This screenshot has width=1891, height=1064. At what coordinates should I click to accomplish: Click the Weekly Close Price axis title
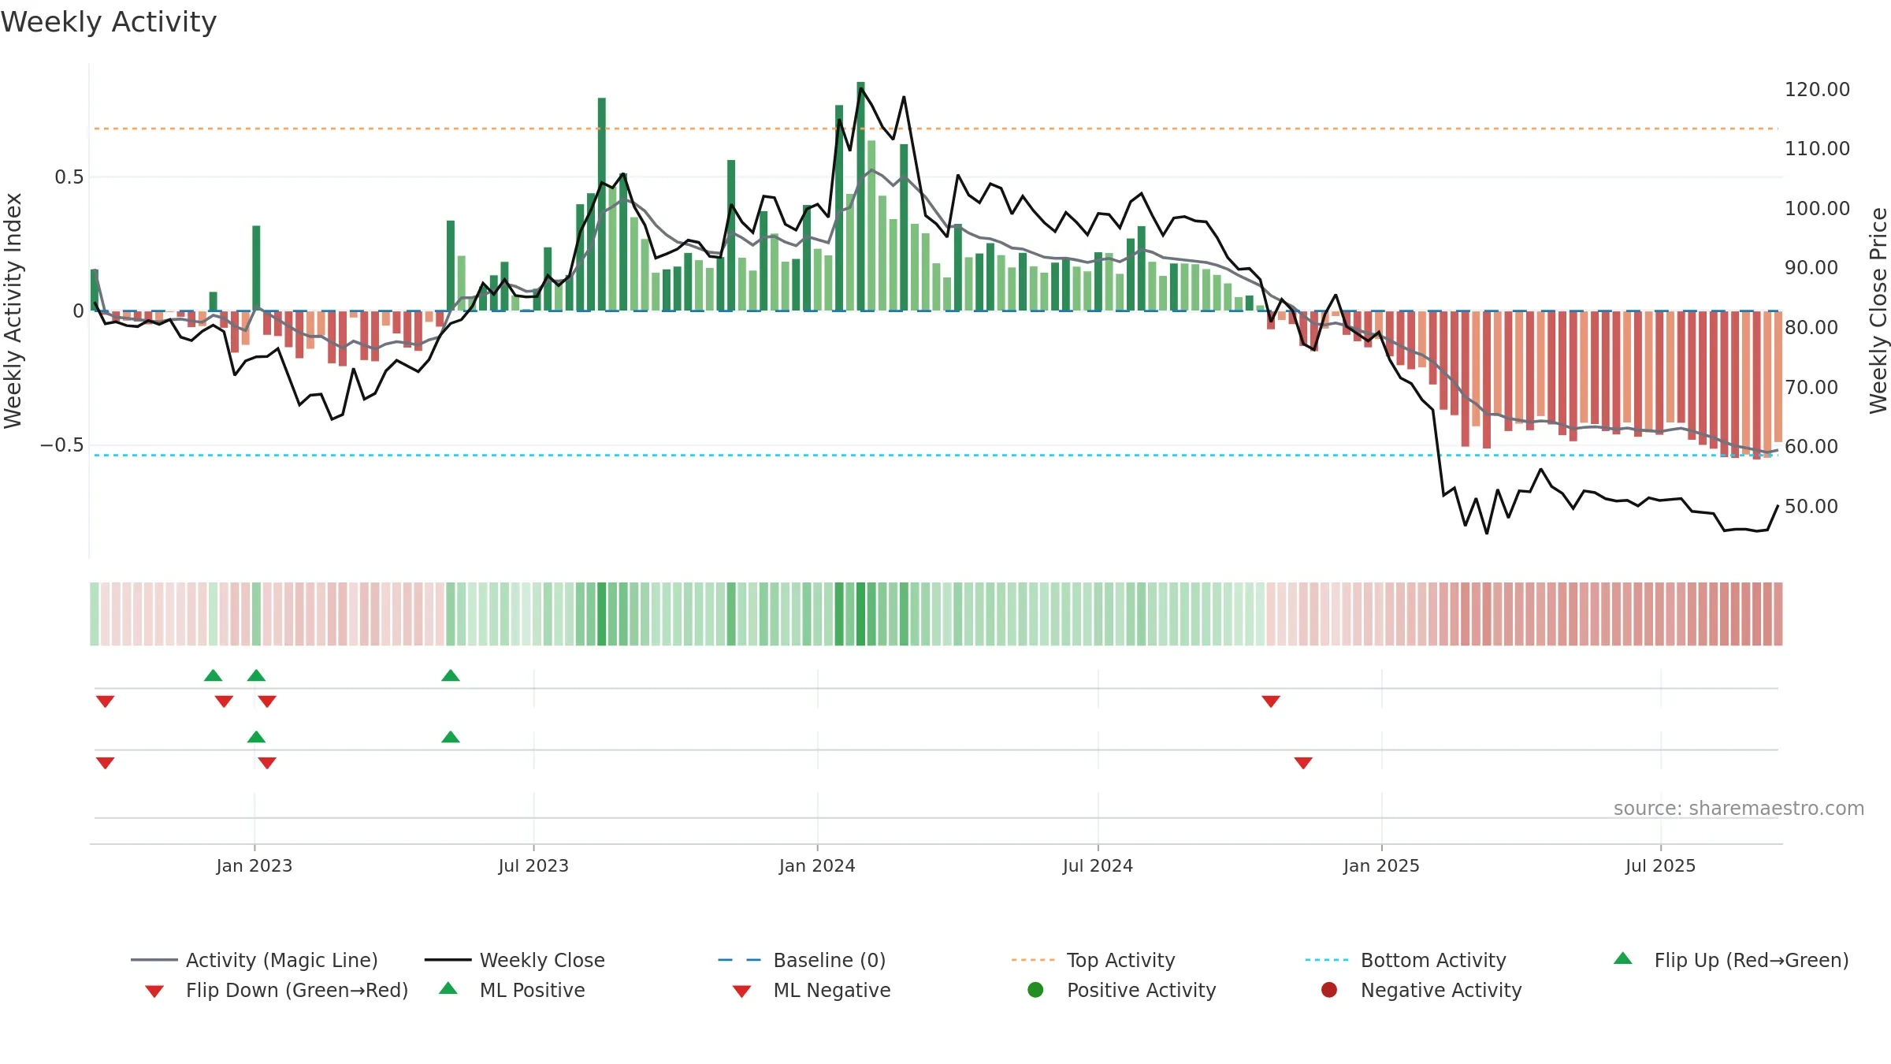[x=1878, y=311]
